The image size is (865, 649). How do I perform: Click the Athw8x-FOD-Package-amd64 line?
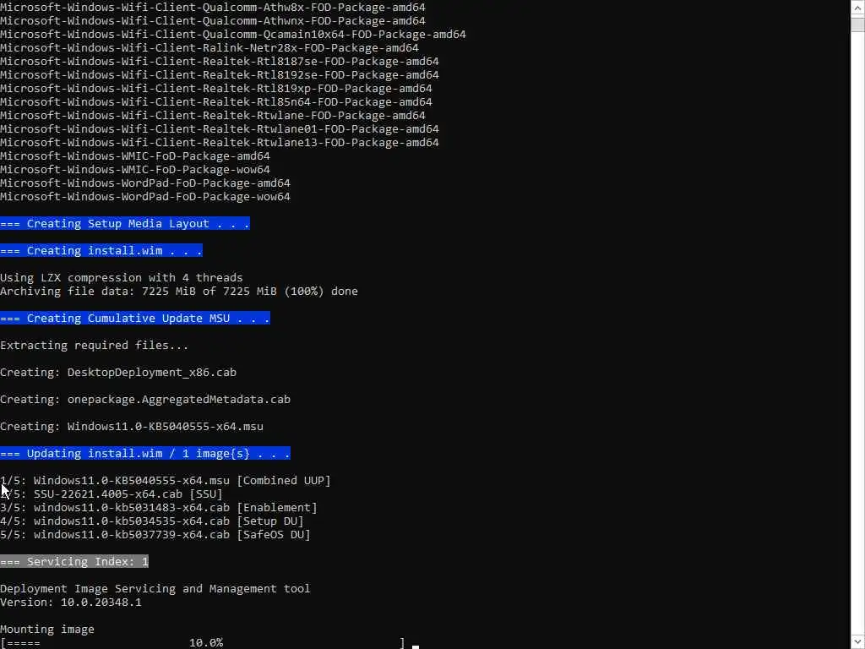pos(212,7)
